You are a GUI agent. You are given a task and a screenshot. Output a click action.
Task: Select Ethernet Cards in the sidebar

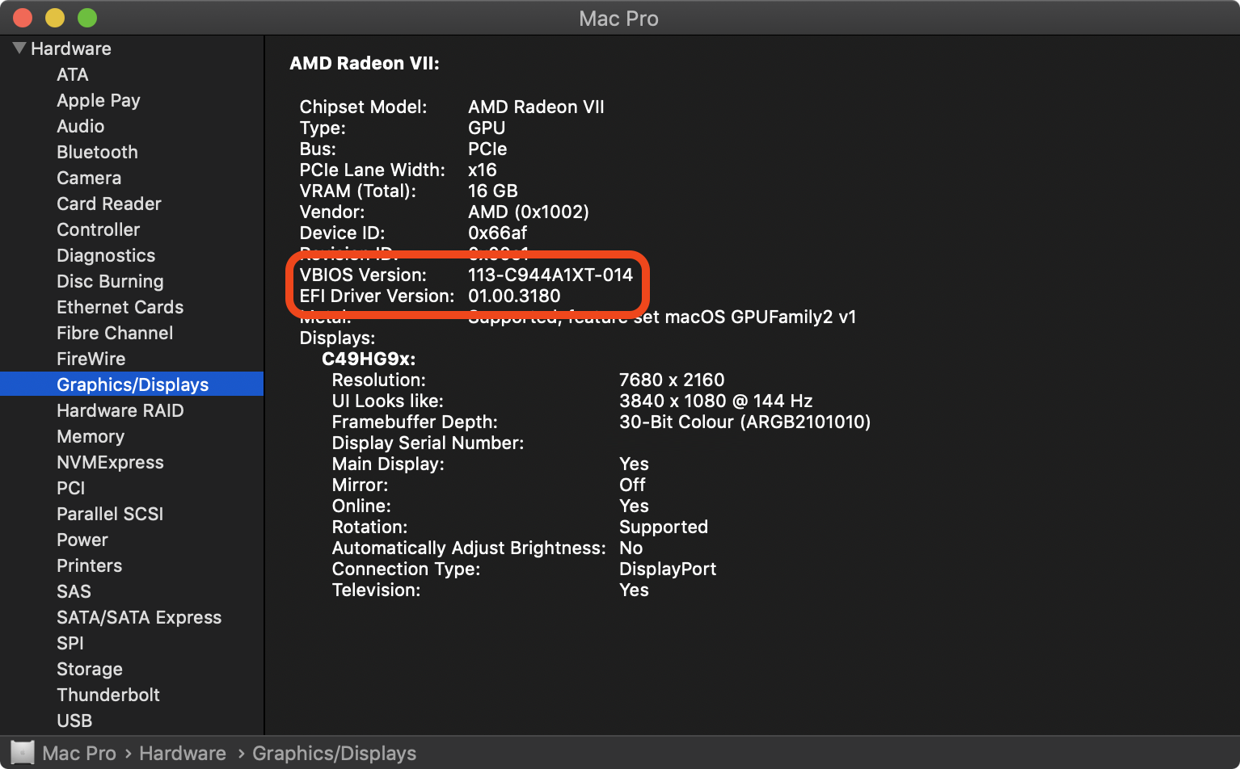(120, 307)
